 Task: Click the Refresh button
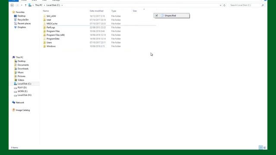point(224,5)
